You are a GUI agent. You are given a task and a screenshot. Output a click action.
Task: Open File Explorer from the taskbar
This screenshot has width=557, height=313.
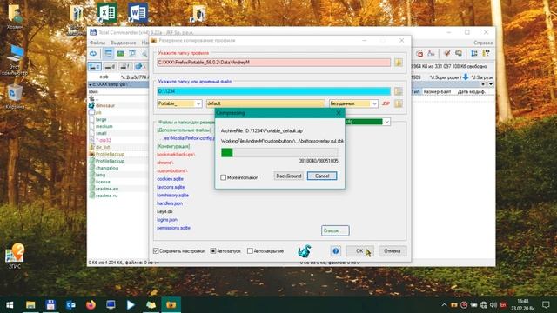(x=30, y=304)
